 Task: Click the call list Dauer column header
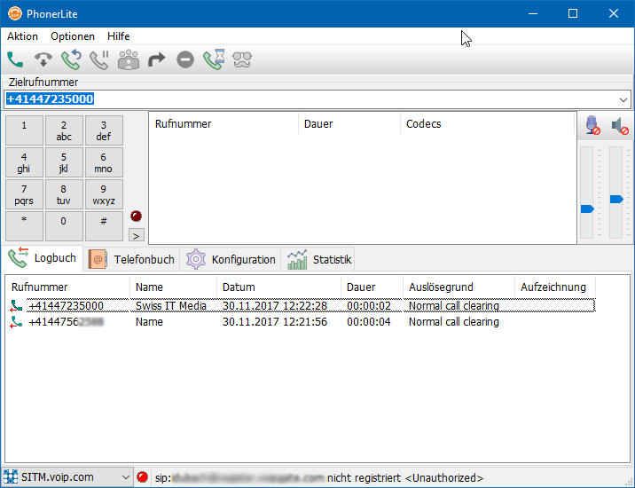click(x=349, y=124)
